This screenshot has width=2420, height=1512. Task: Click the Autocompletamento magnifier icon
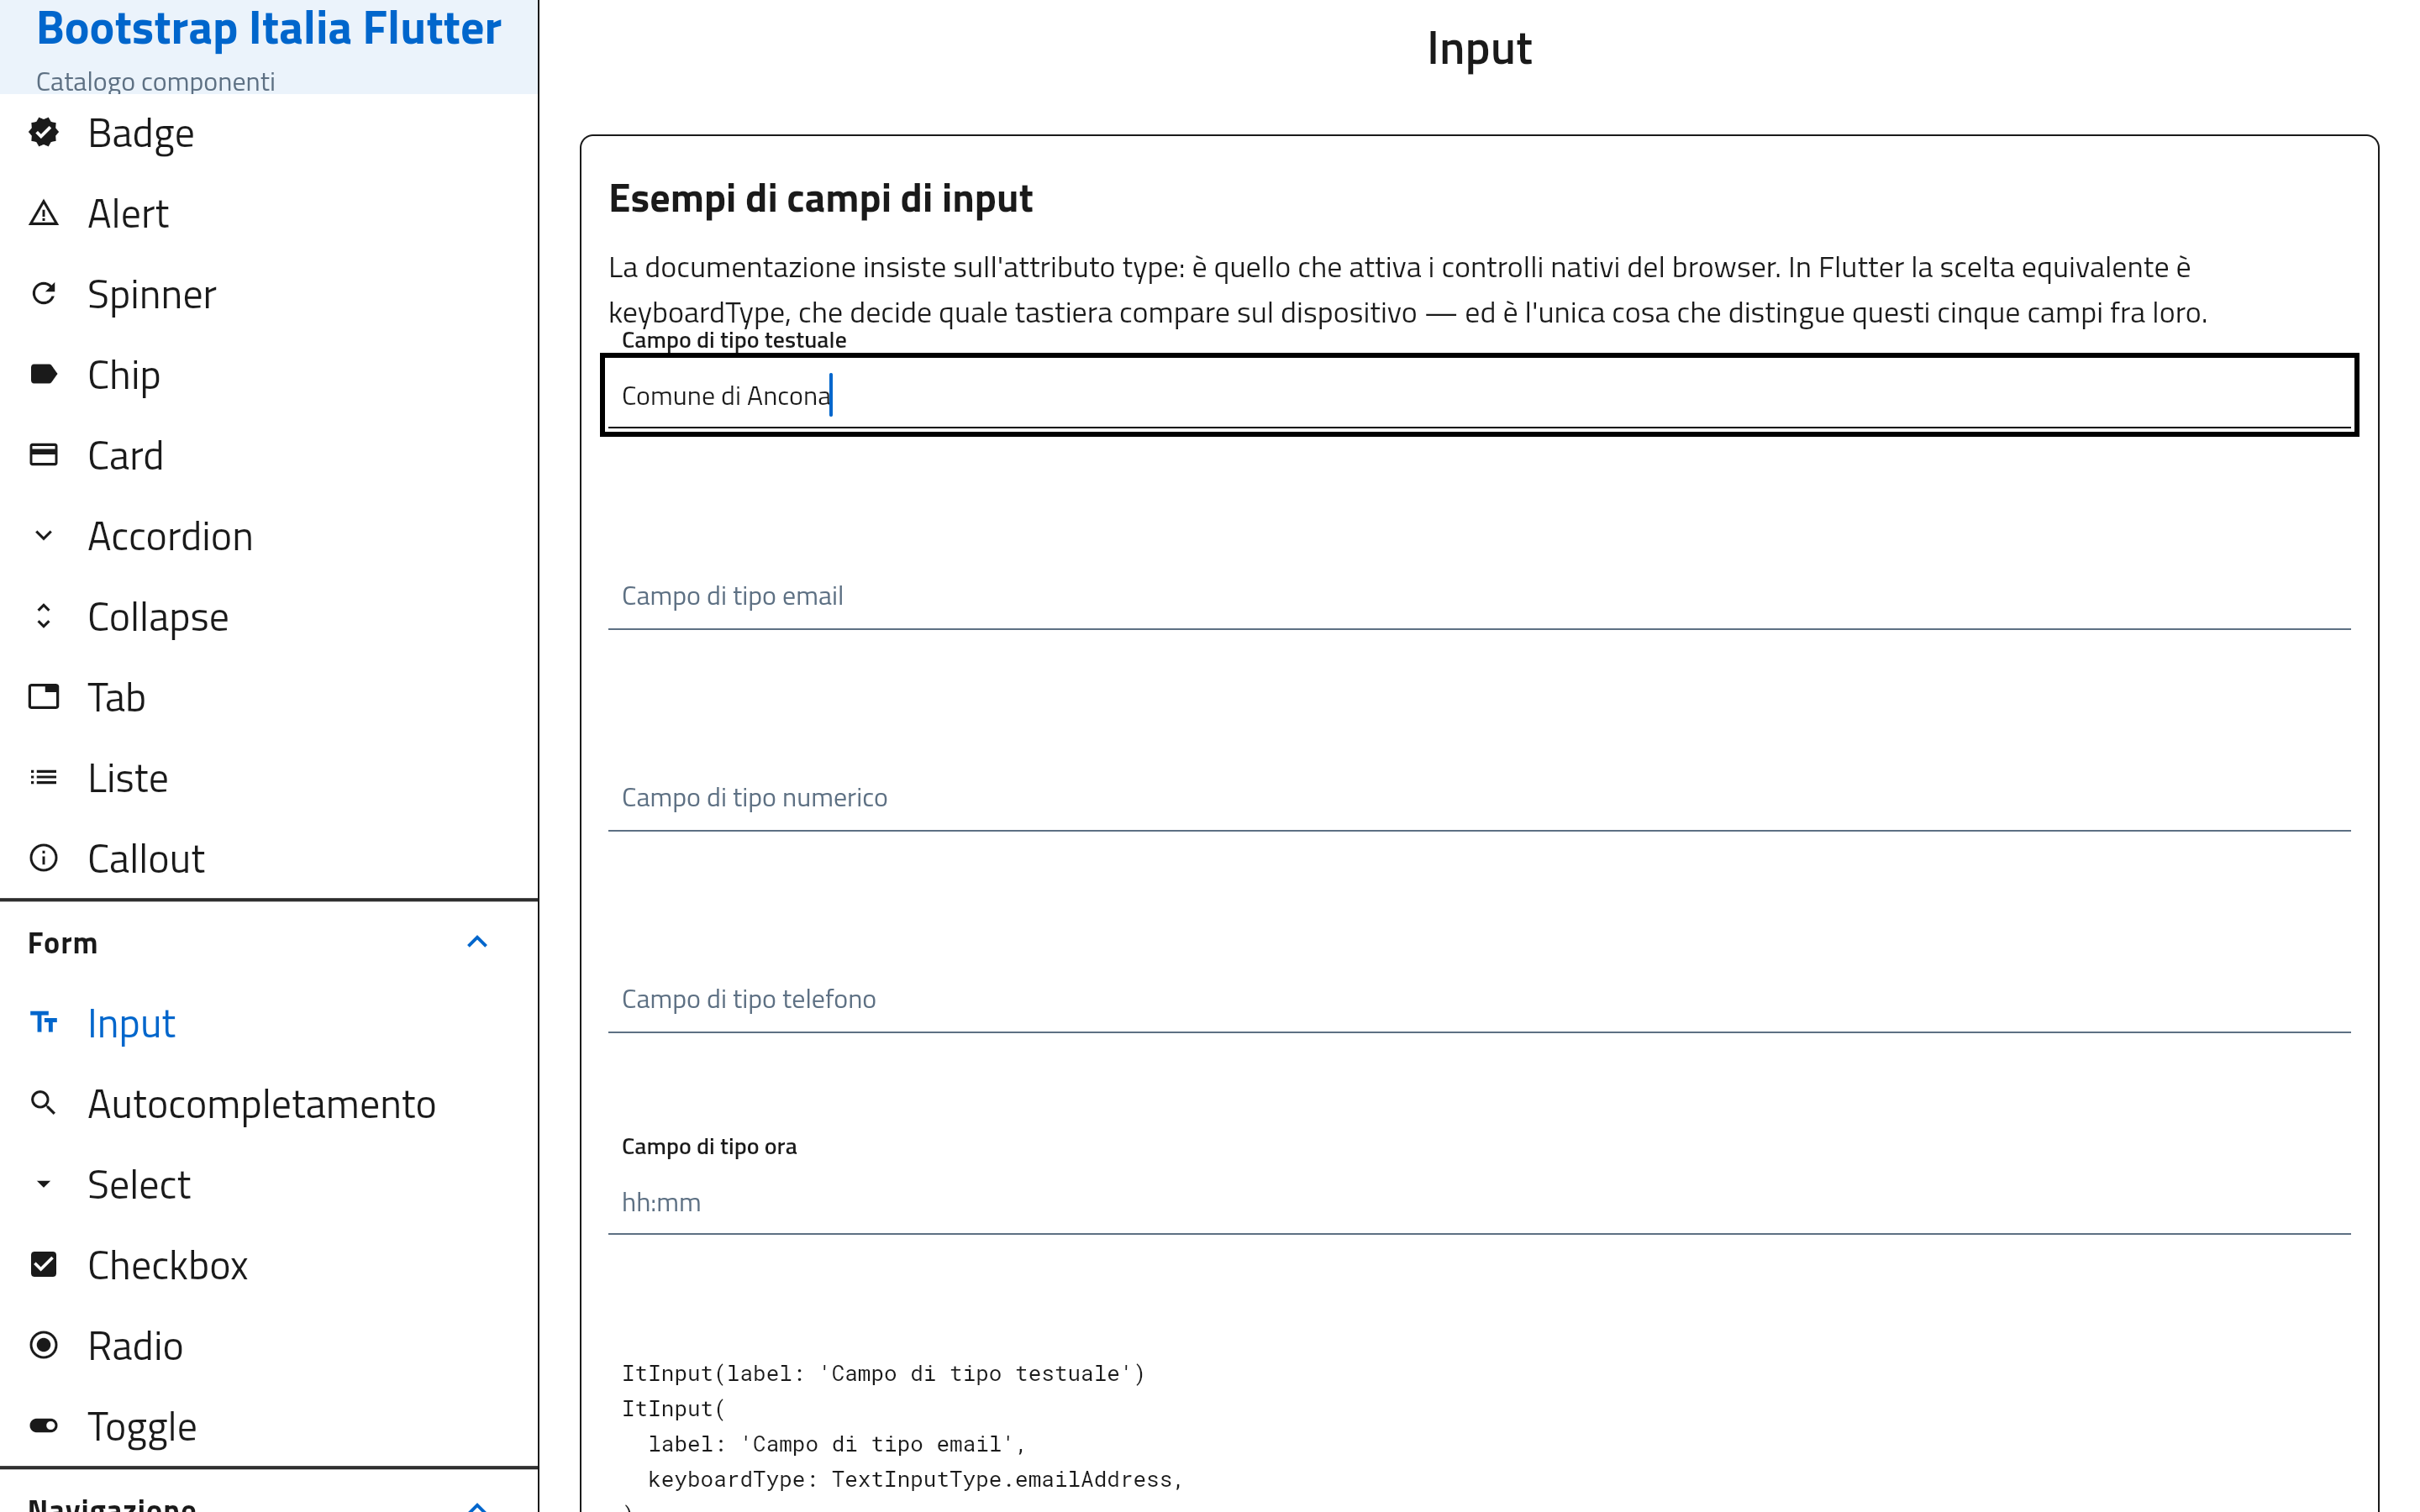43,1103
